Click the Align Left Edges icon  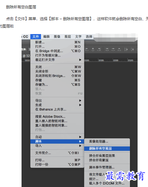click(x=87, y=49)
